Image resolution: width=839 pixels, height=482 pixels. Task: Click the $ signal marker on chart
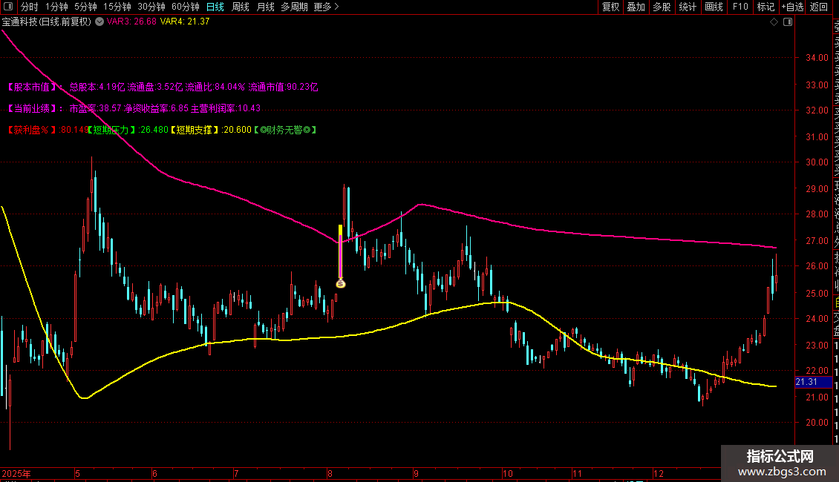340,284
